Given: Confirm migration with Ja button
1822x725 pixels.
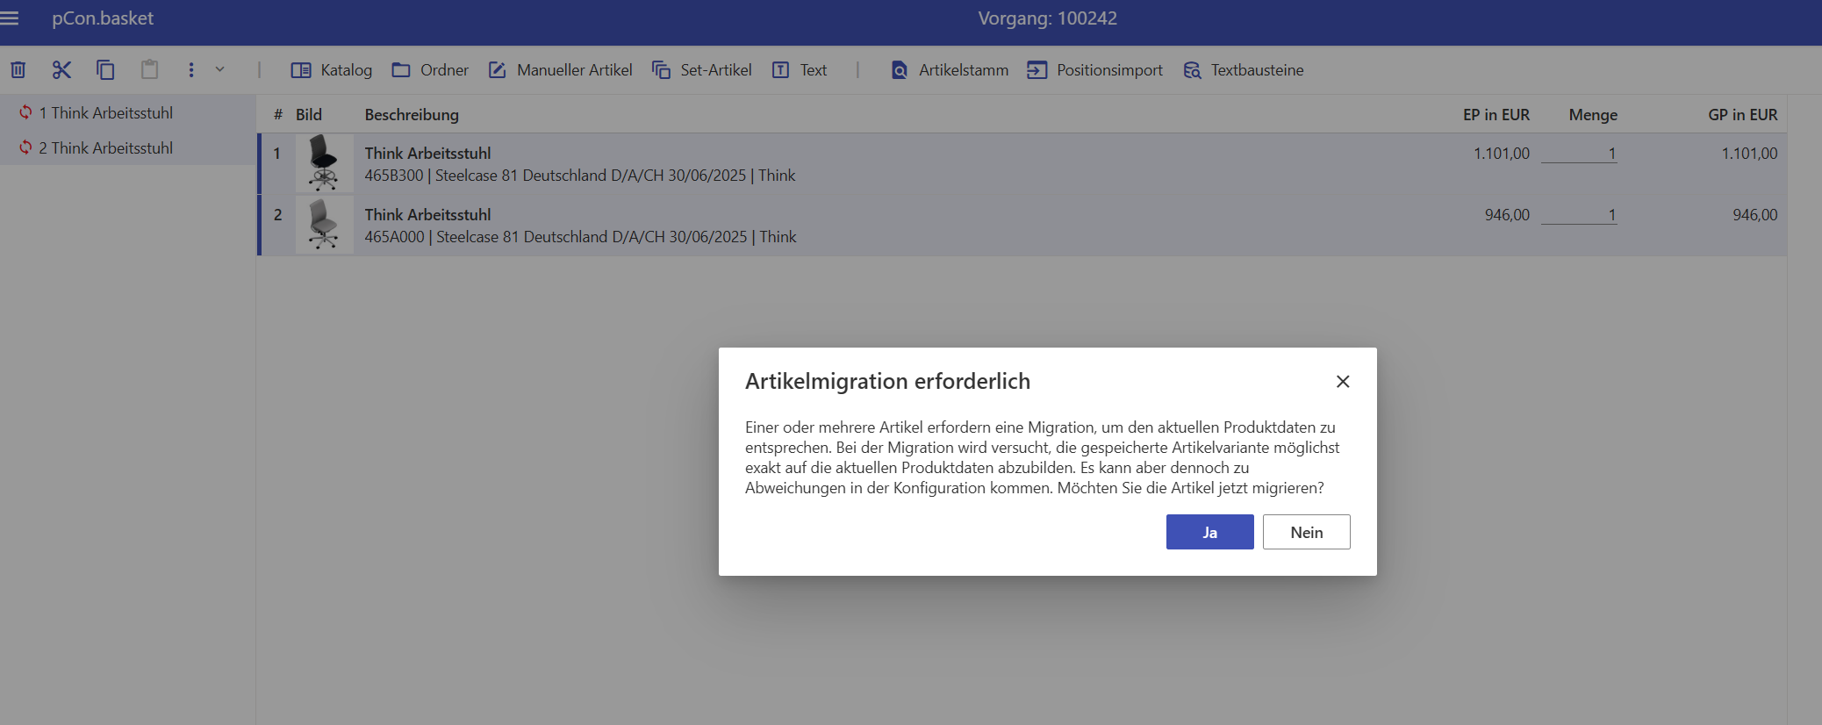Looking at the screenshot, I should click(1209, 532).
